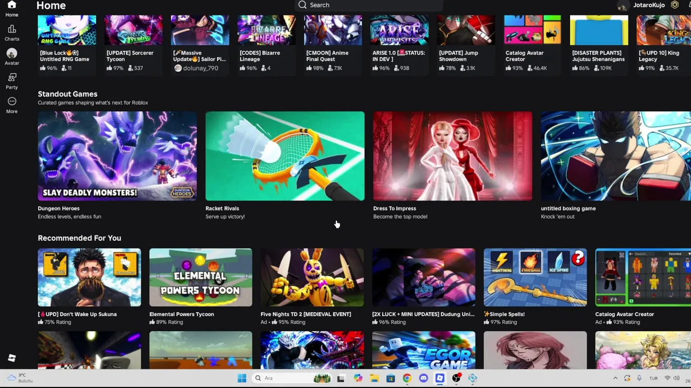Open JotaroKujo profile avatar
Screen dimensions: 691x388
[x=623, y=5]
